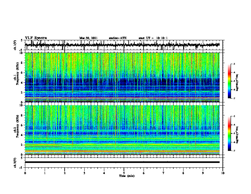Screen dimensions: 251x194
Task: Click the "station=ATH" header label
Action: click(118, 38)
